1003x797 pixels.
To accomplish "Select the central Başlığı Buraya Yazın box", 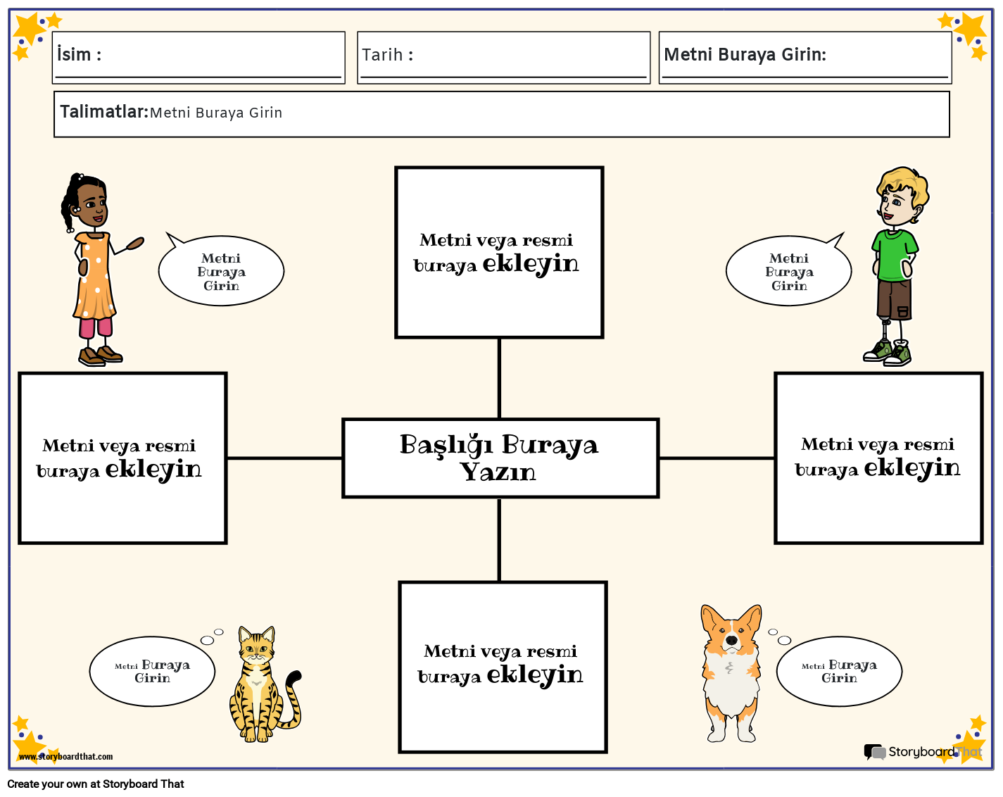I will 500,458.
